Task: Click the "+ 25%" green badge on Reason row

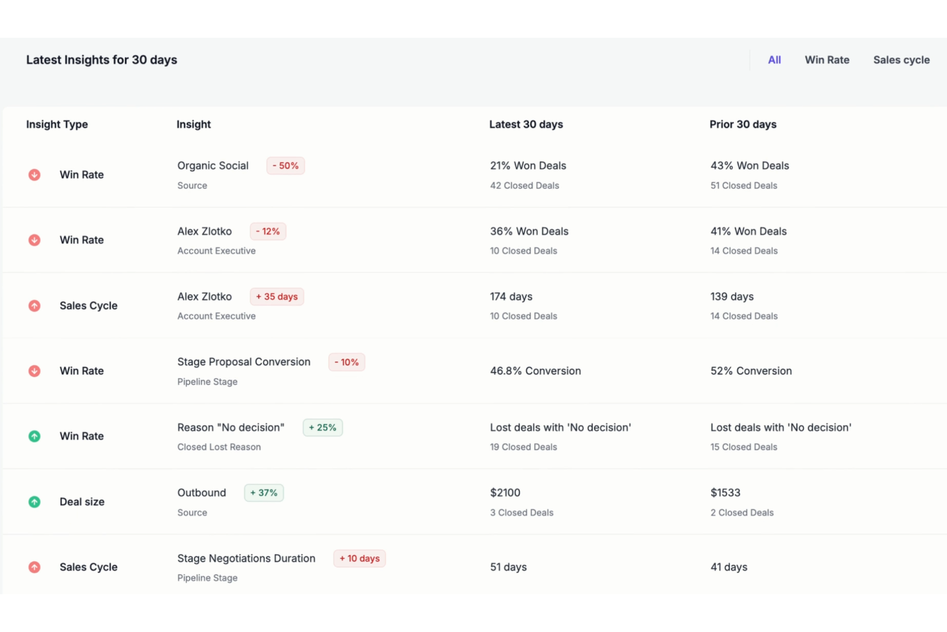Action: [x=322, y=427]
